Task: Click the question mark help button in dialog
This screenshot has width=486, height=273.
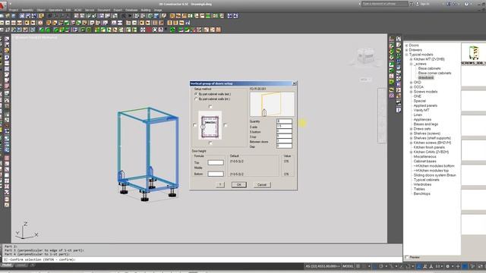Action: tap(220, 185)
